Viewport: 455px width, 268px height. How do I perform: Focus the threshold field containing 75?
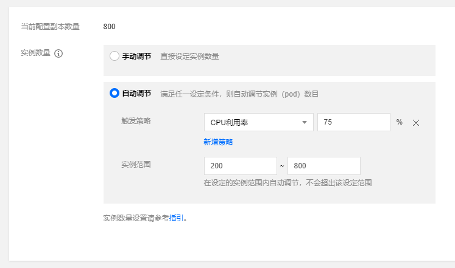click(x=353, y=122)
